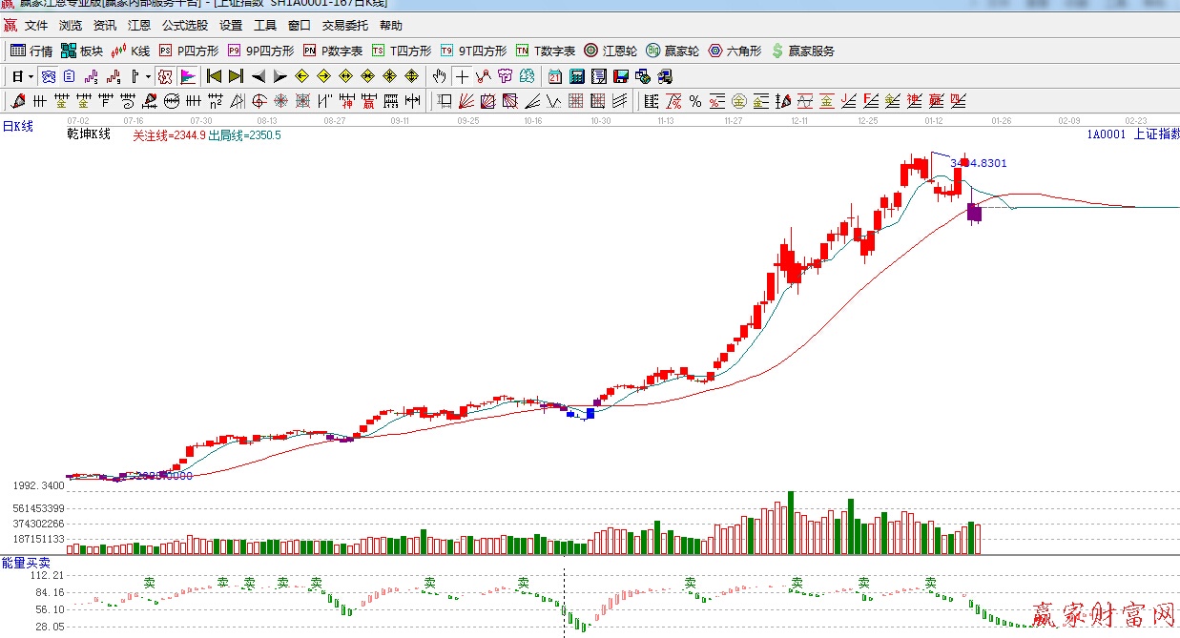Open the 交易委托 menu
This screenshot has width=1180, height=638.
coord(344,26)
